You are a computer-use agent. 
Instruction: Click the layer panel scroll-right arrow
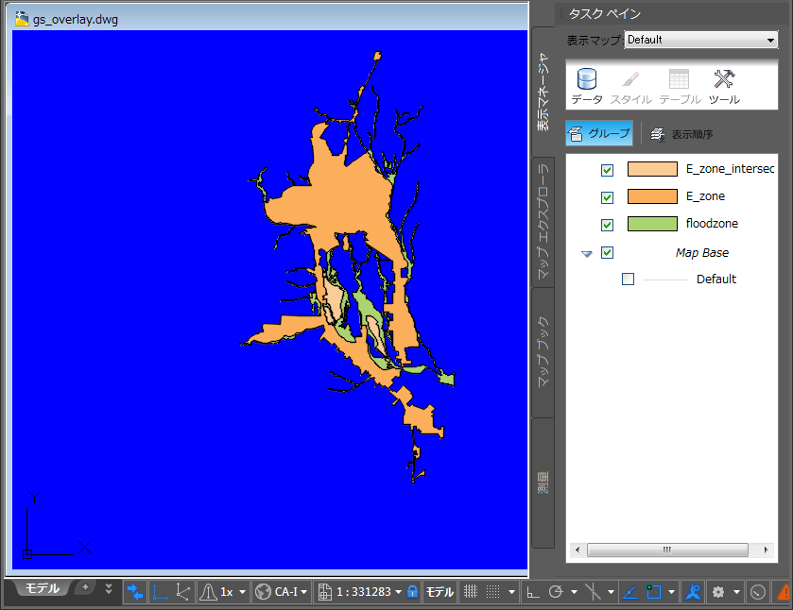tap(767, 550)
